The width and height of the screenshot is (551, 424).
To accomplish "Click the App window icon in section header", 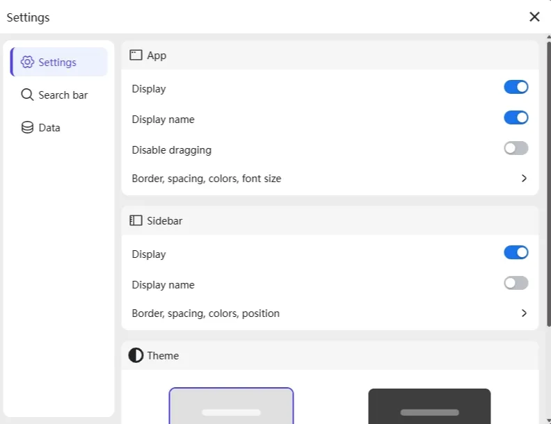I will [x=136, y=55].
